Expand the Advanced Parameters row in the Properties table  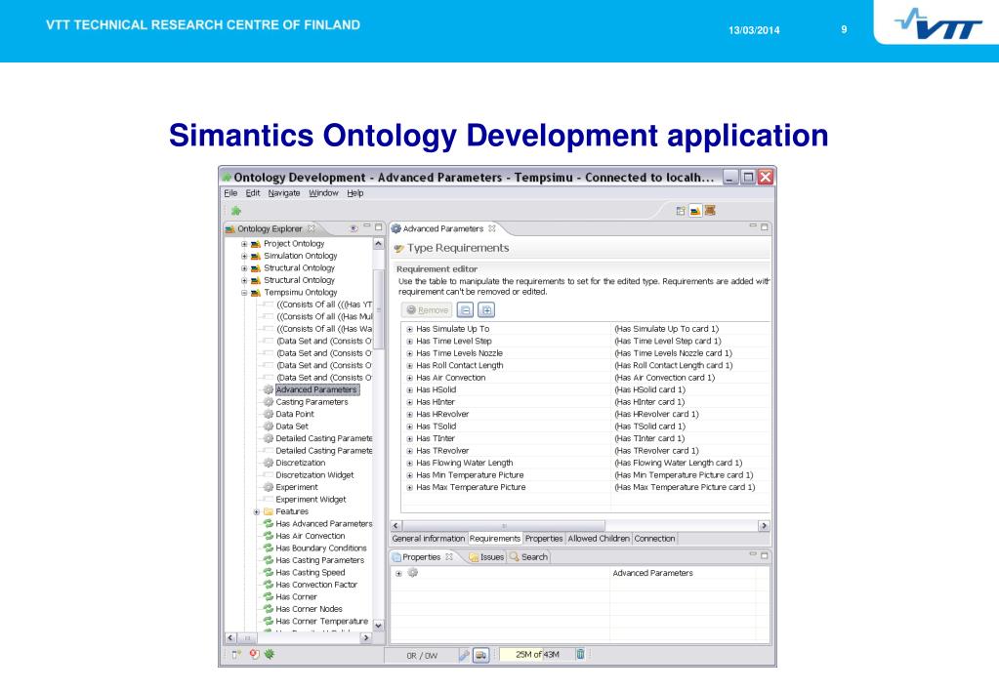(398, 573)
